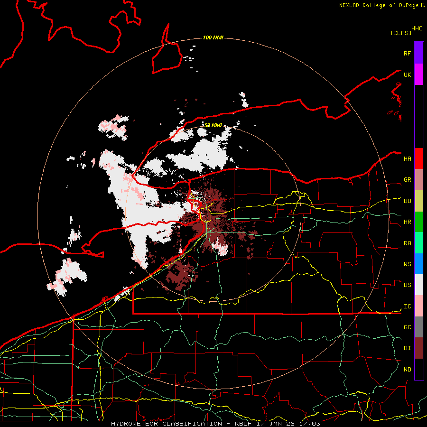Click the [CLAS] units label
This screenshot has height=427, width=427.
[x=401, y=33]
